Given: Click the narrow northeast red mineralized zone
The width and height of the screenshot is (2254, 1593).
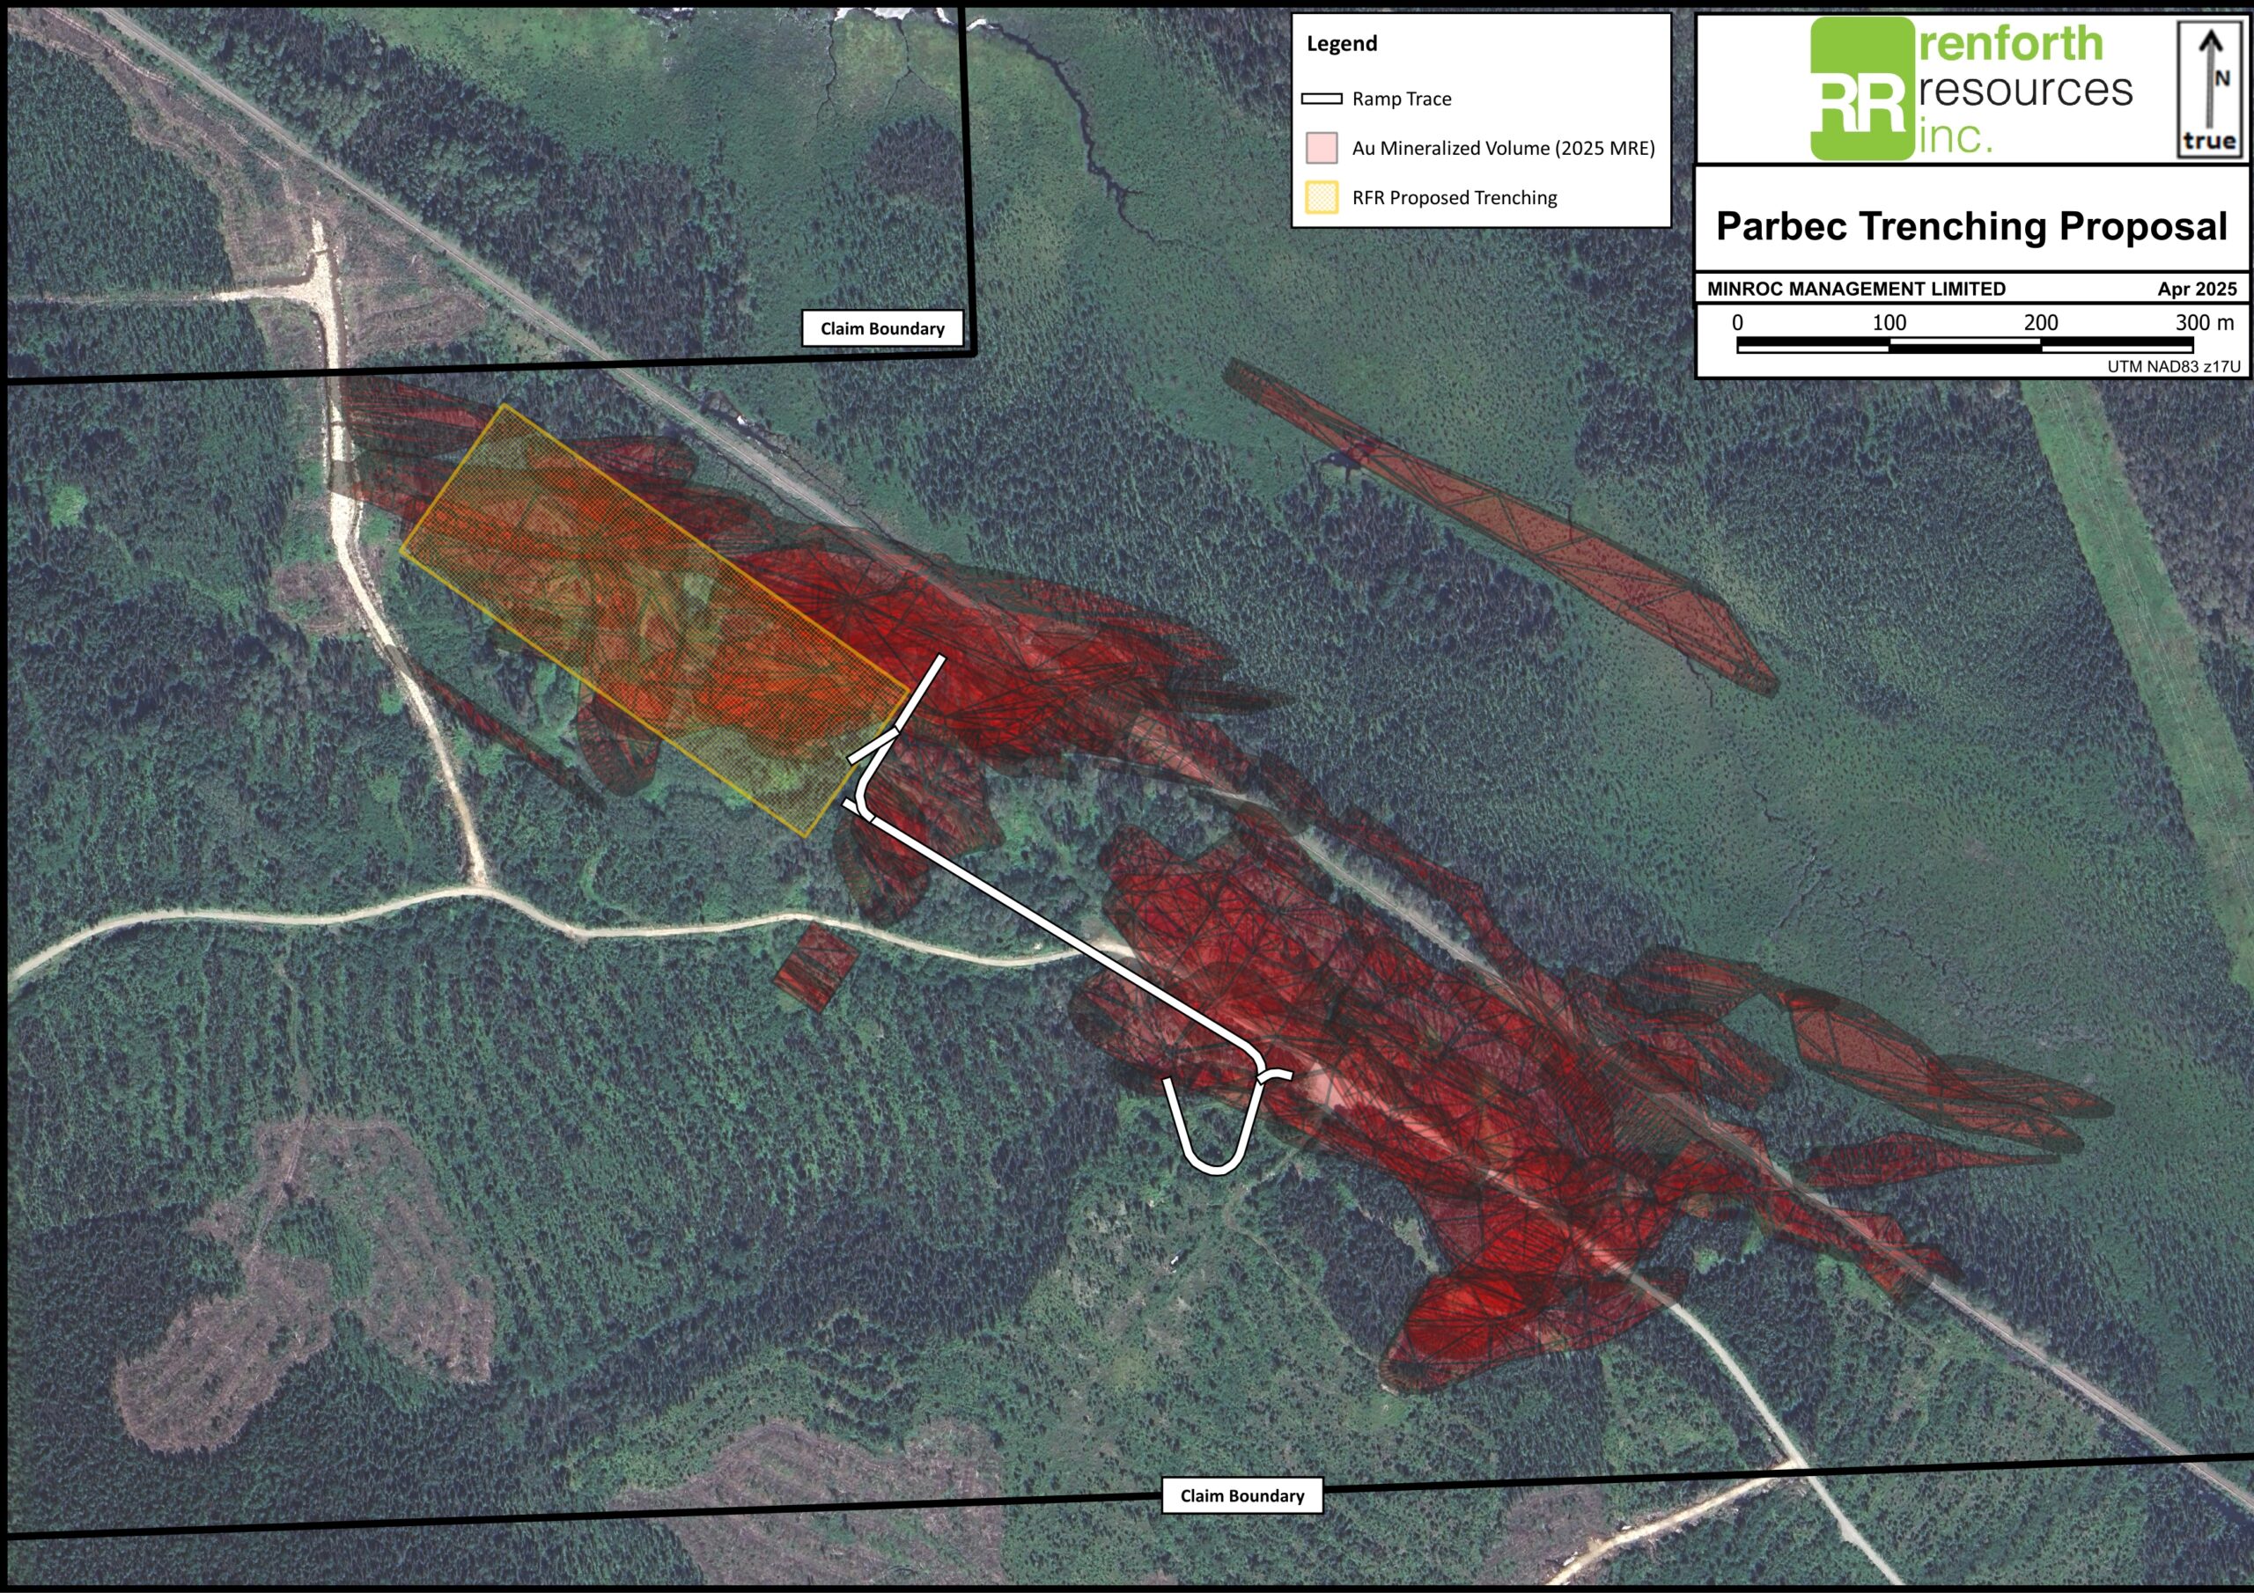Looking at the screenshot, I should pyautogui.click(x=1500, y=525).
